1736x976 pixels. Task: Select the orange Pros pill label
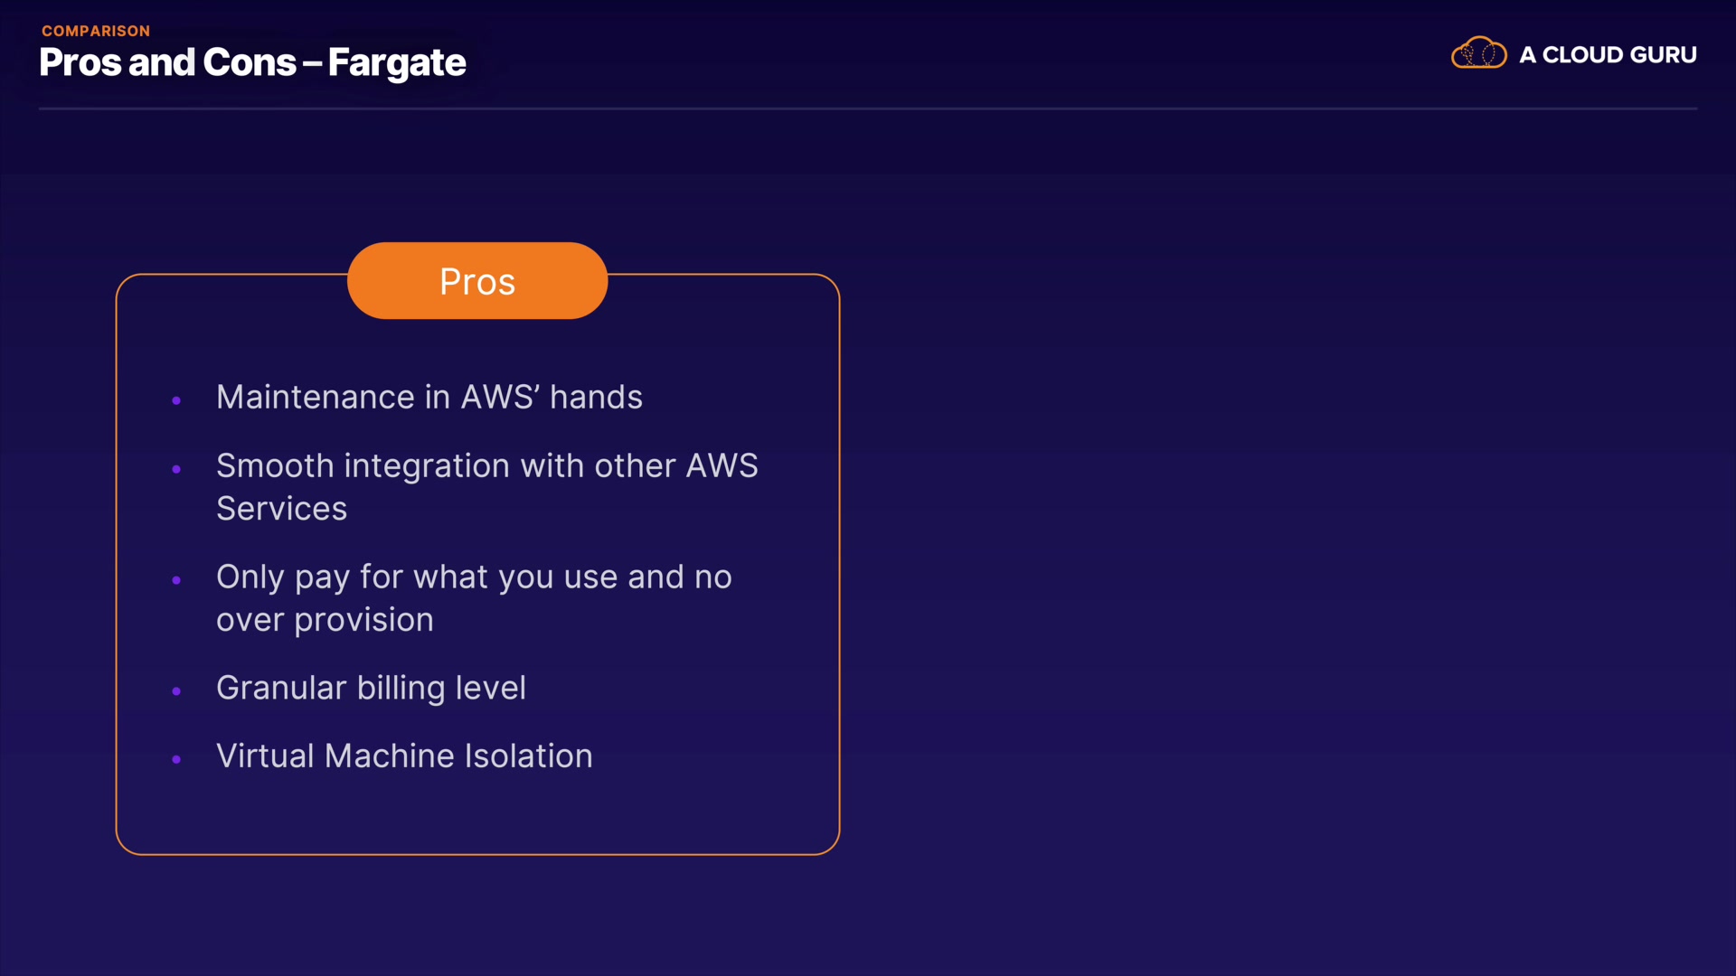tap(477, 281)
